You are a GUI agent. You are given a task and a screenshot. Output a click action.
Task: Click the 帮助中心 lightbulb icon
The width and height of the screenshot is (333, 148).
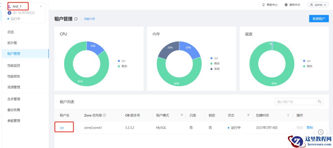(264, 5)
